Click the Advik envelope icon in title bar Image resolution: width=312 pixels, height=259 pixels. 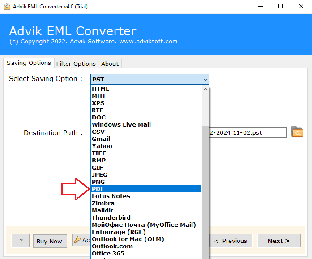point(7,7)
